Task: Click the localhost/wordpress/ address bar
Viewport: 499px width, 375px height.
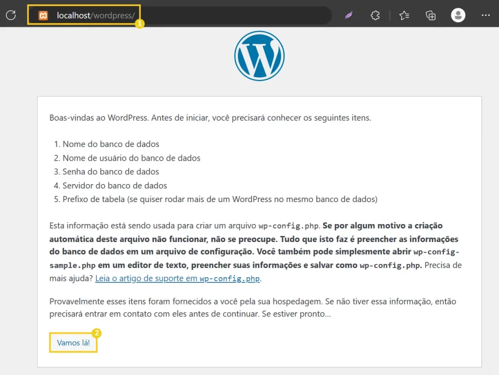Action: 180,15
